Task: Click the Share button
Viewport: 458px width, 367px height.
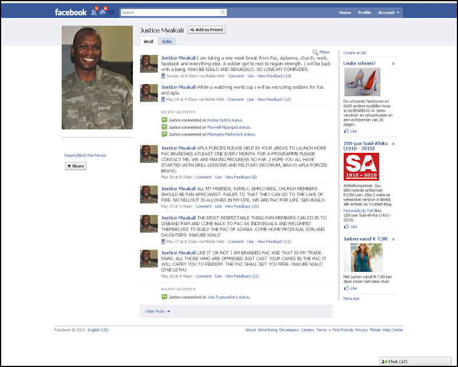Action: tap(76, 166)
